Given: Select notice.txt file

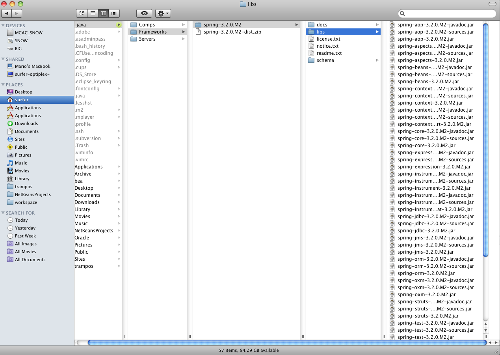Looking at the screenshot, I should click(343, 46).
